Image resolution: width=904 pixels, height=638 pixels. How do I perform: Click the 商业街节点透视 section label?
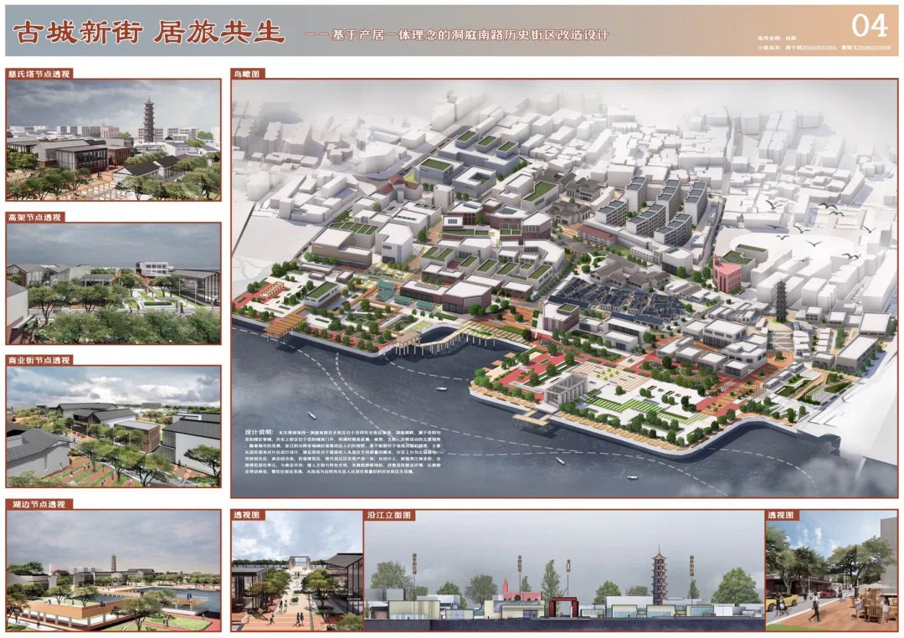coord(39,360)
